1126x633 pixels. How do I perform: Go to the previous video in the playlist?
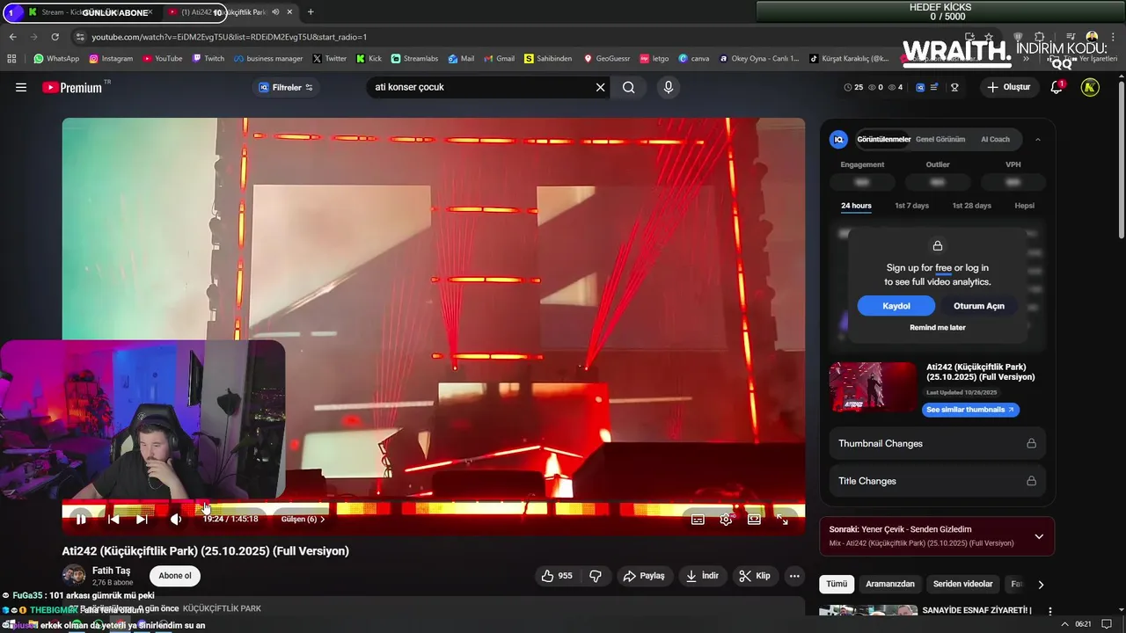click(113, 520)
